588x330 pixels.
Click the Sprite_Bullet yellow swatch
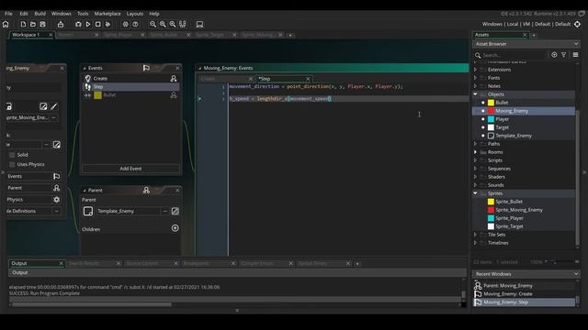tap(491, 202)
